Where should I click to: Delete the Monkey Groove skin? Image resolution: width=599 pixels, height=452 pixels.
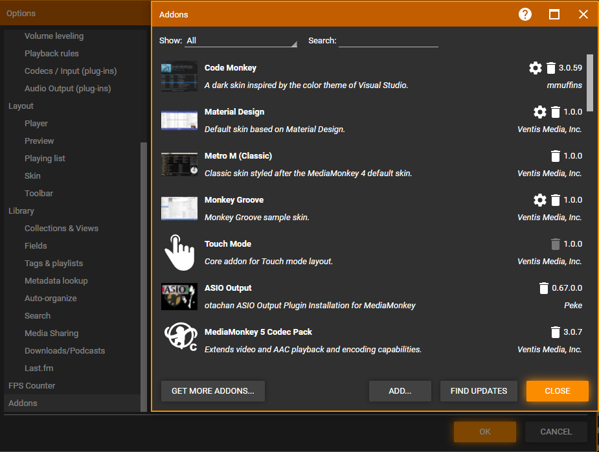(x=555, y=200)
